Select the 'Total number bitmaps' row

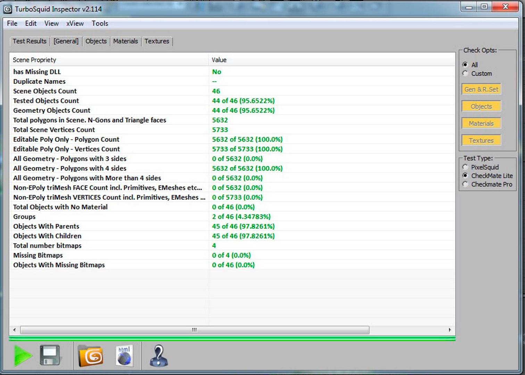click(232, 245)
